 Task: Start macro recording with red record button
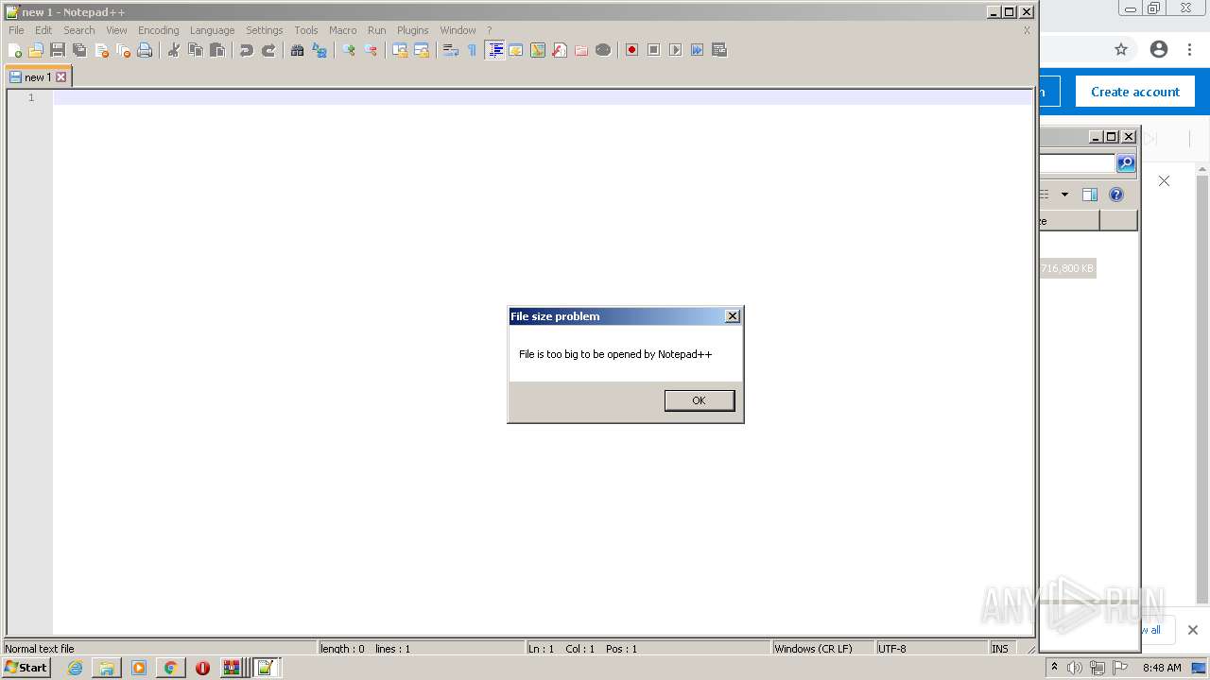click(x=631, y=50)
